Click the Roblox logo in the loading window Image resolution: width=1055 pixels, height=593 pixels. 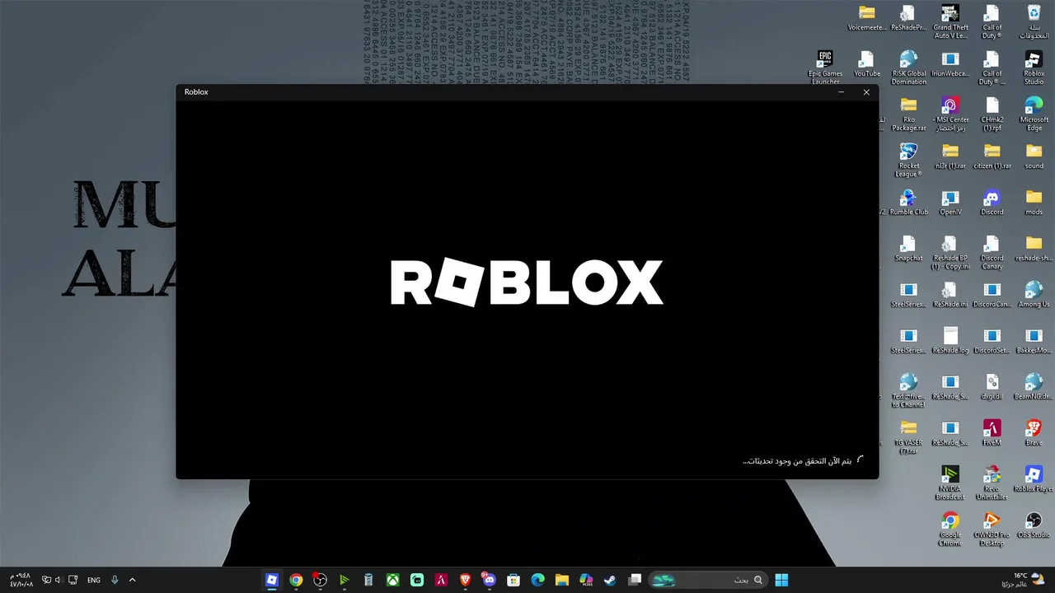[x=527, y=282]
